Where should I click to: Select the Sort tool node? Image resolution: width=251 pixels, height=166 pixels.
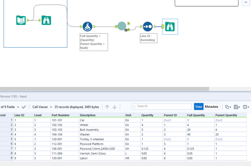[x=147, y=27]
